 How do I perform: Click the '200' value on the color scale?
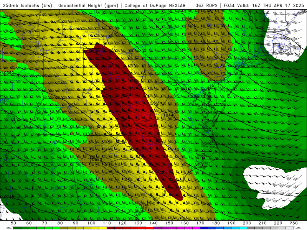coord(247,223)
